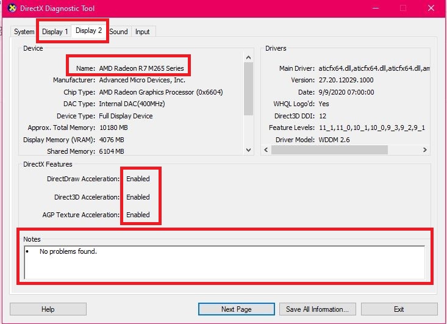Click the Help button

tap(48, 309)
